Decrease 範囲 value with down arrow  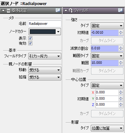(x=121, y=64)
